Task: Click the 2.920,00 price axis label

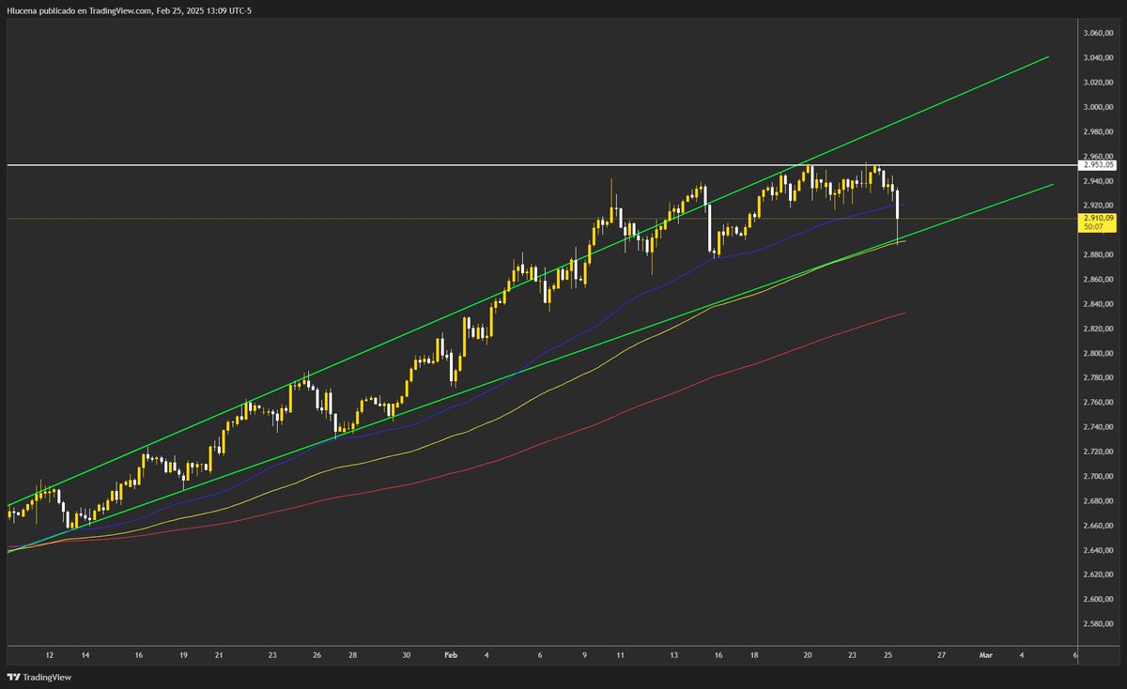Action: pos(1097,205)
